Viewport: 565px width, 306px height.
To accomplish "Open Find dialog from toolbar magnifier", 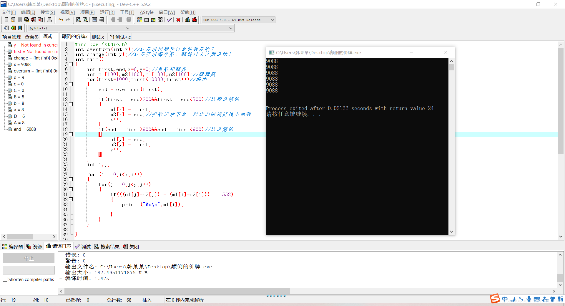I will pyautogui.click(x=79, y=20).
